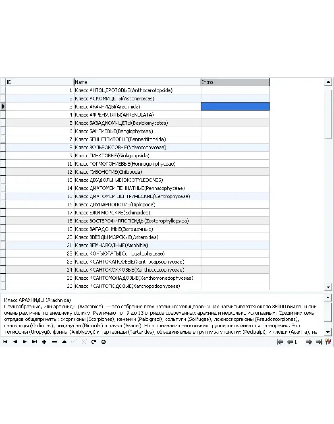Delete current record with minus icon

click(54, 342)
